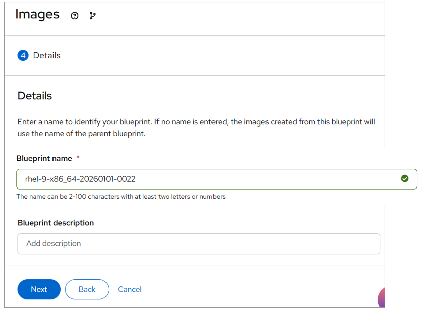Go to previous step with Back button
The width and height of the screenshot is (425, 313).
pyautogui.click(x=87, y=289)
